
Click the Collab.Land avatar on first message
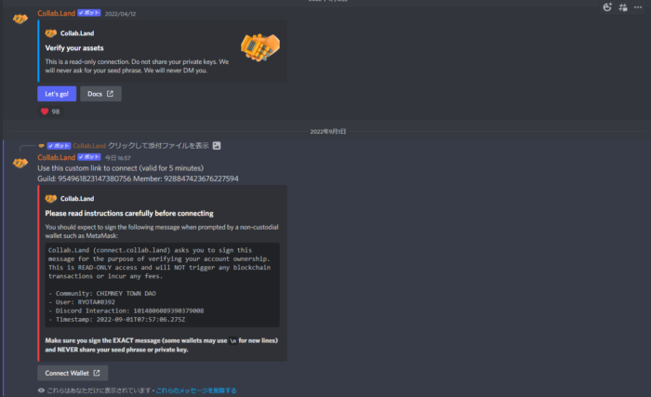pyautogui.click(x=20, y=19)
